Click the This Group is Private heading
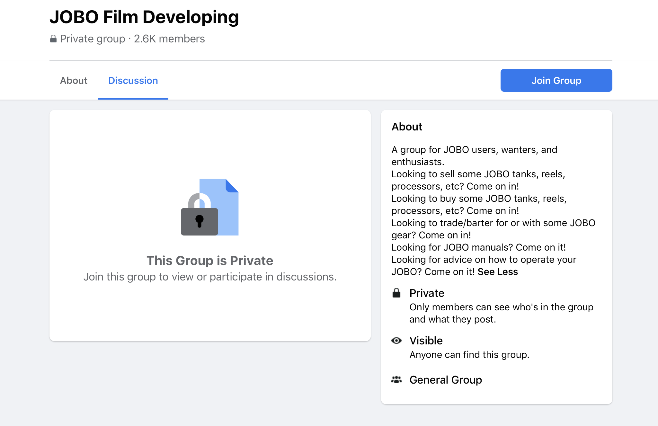The image size is (658, 426). pyautogui.click(x=210, y=261)
